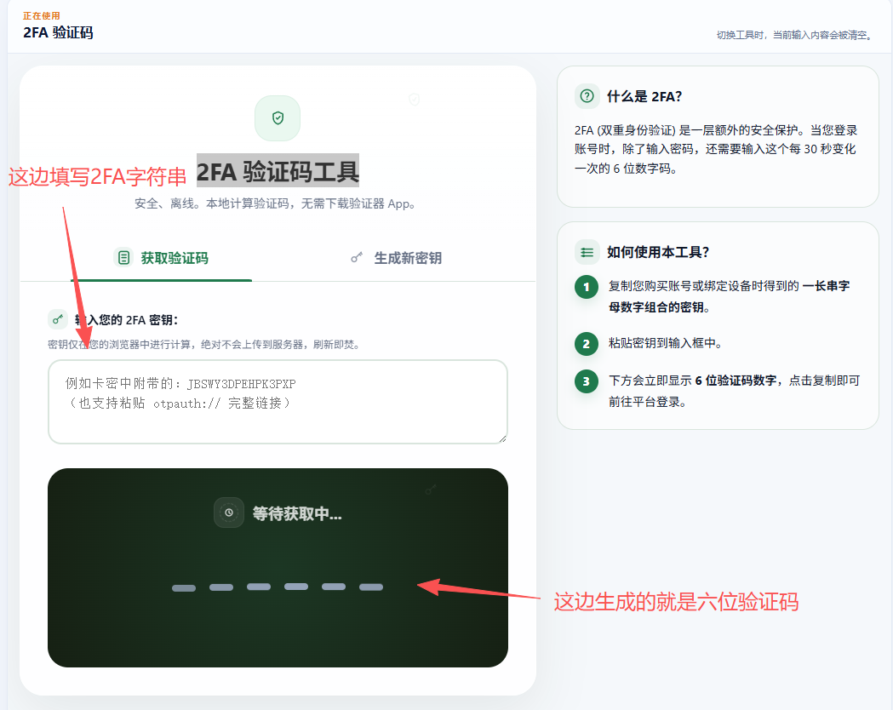The width and height of the screenshot is (893, 710).
Task: Click the key icon beside 生成新密钥
Action: (x=357, y=258)
